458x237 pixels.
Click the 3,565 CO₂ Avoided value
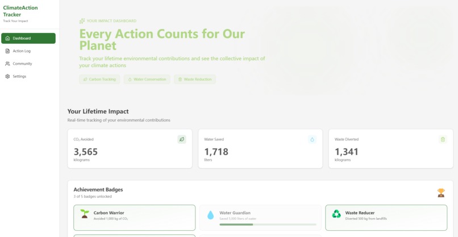tap(86, 152)
